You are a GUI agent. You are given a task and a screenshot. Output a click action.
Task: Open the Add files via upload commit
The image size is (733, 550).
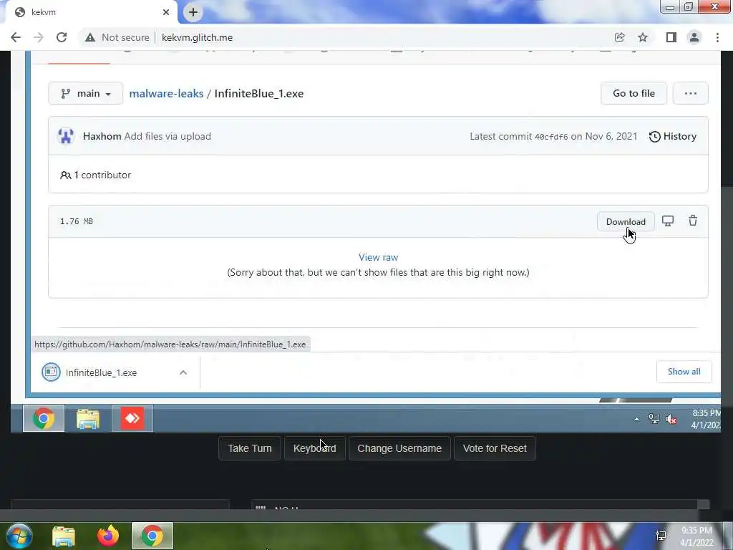168,137
